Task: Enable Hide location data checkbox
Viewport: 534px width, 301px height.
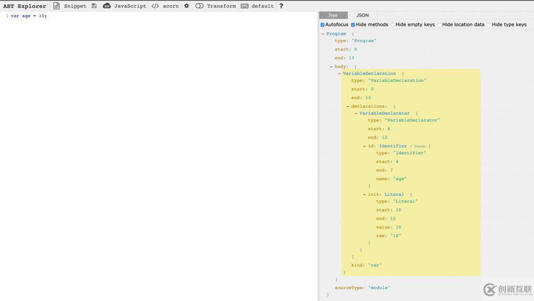Action: [x=440, y=24]
